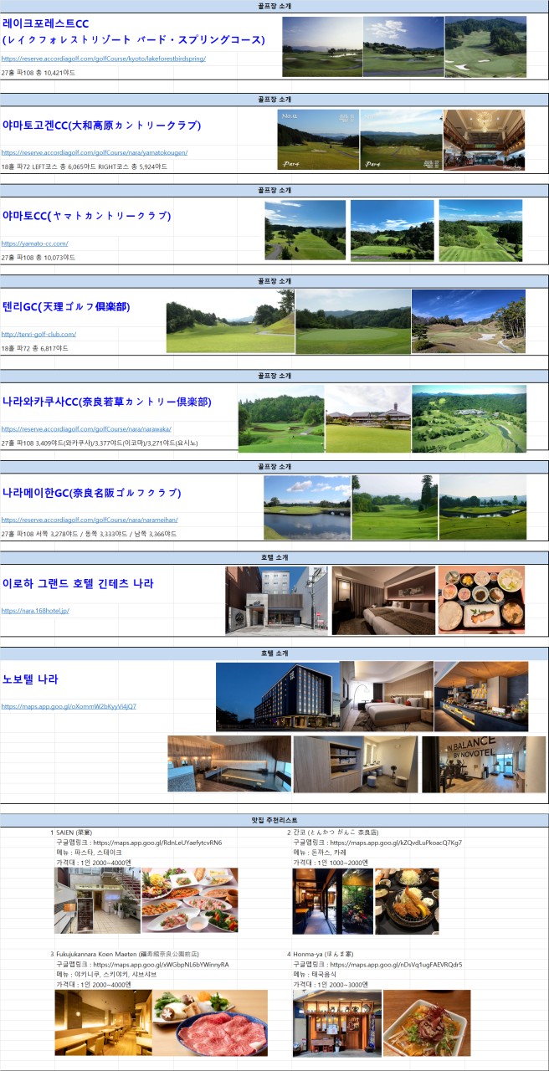
Task: Select the 야마토CC(ヤマトカントリークラブ) title
Action: tap(86, 216)
